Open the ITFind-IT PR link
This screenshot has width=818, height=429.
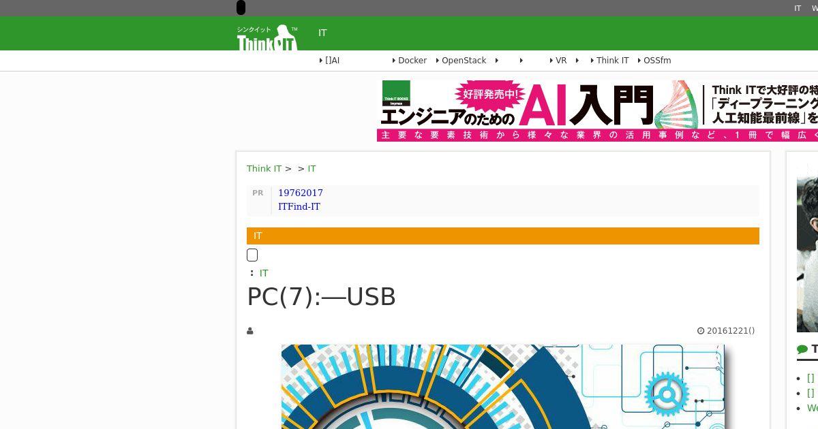[x=299, y=207]
